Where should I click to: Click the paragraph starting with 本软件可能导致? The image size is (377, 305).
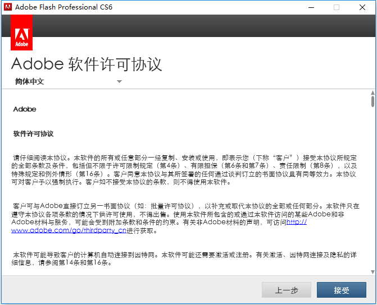pyautogui.click(x=184, y=258)
